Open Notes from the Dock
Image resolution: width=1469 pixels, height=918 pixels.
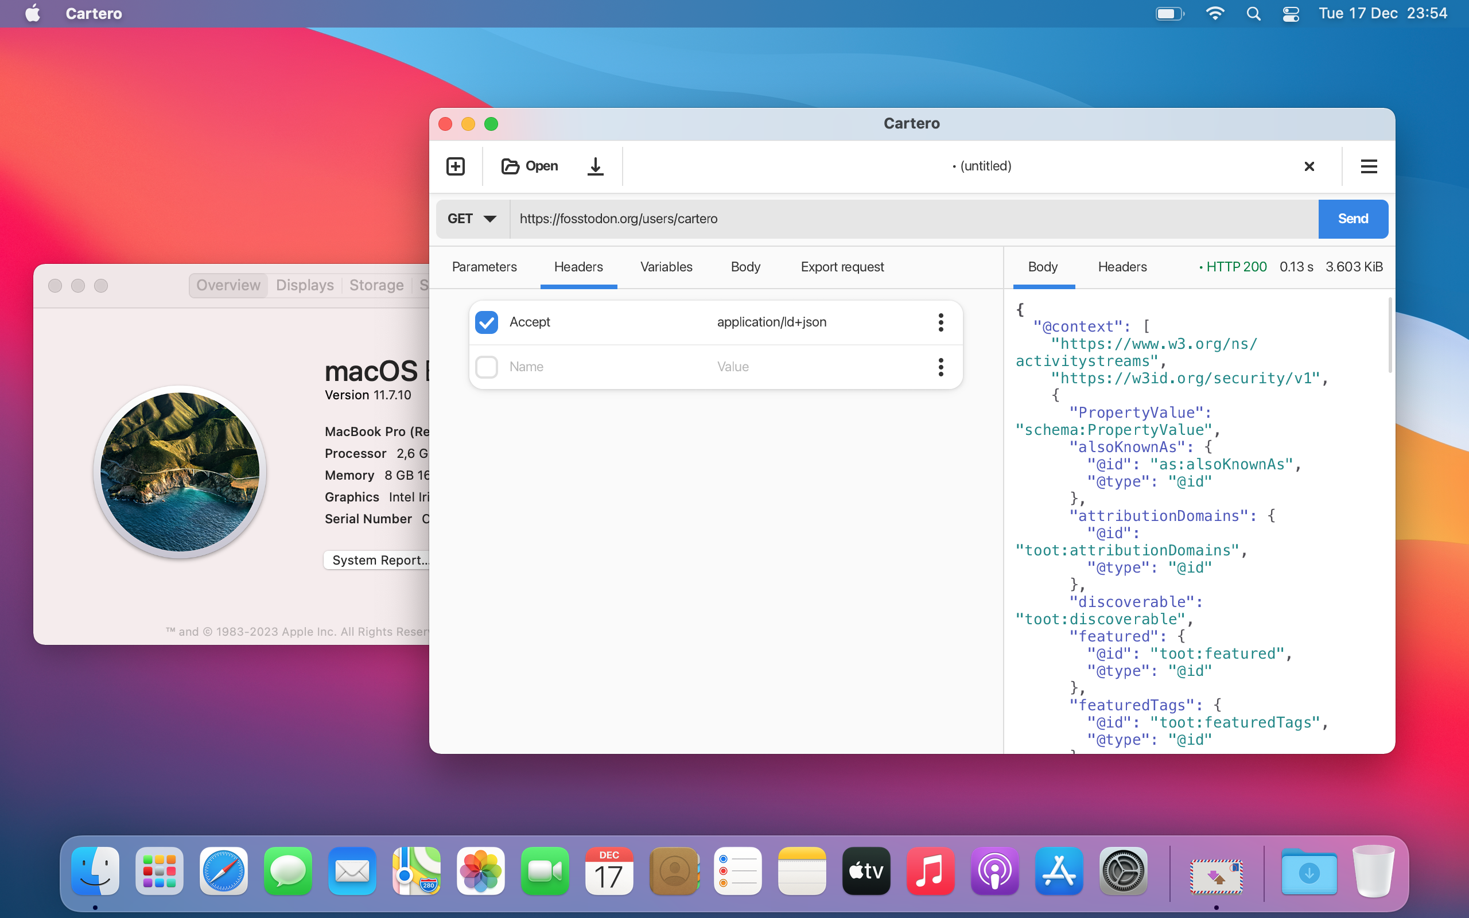click(x=802, y=870)
